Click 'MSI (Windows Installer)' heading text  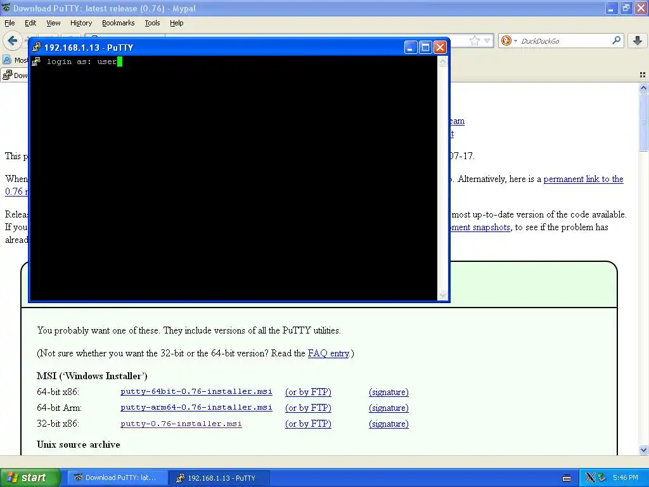[x=92, y=376]
